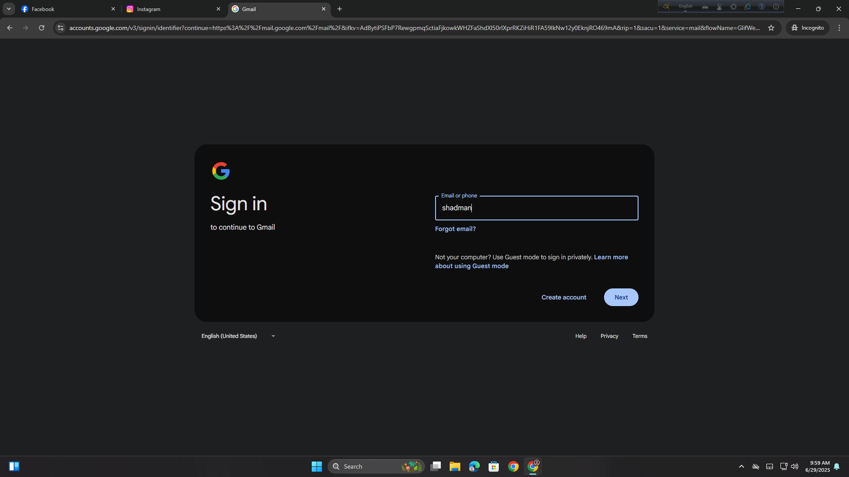Click the Avro keyboard layout icon
849x477 pixels.
[x=705, y=7]
